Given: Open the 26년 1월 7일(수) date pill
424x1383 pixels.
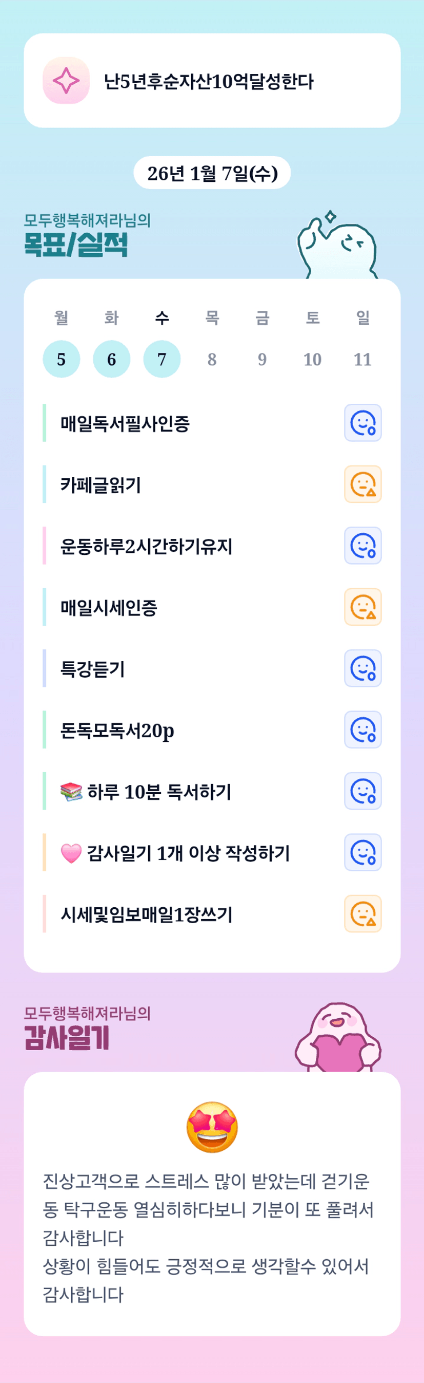Looking at the screenshot, I should click(212, 173).
